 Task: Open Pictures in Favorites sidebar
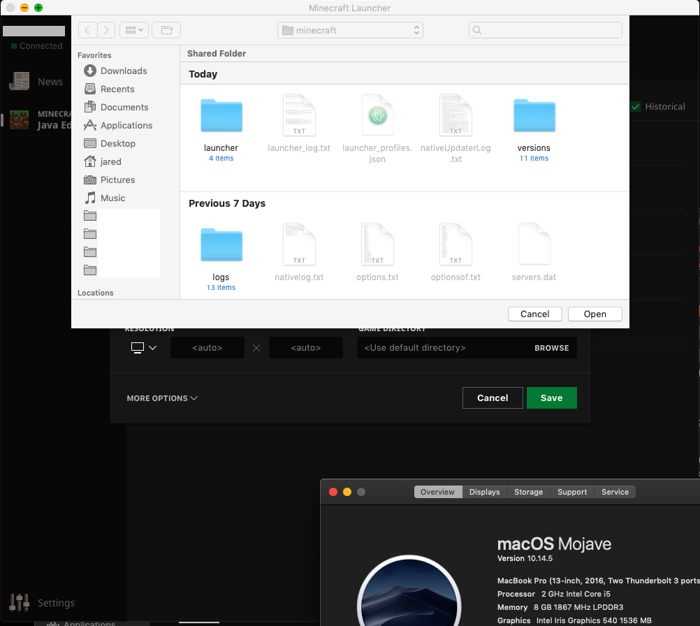[x=110, y=180]
